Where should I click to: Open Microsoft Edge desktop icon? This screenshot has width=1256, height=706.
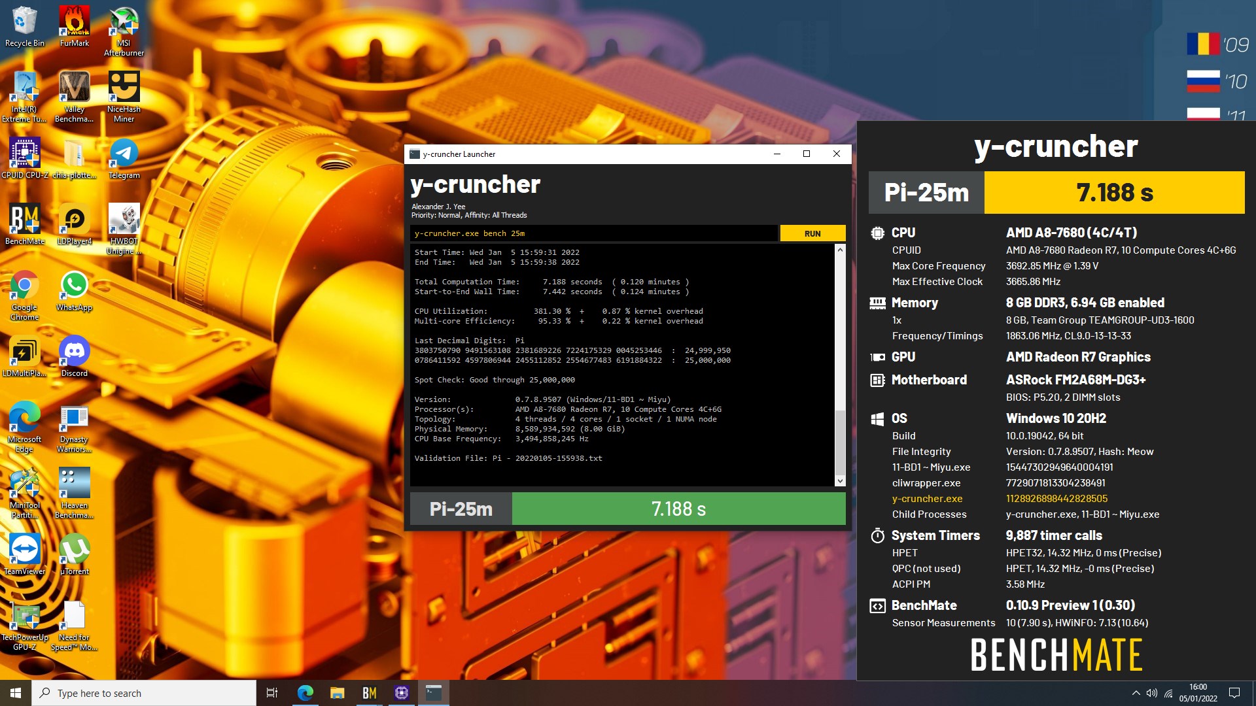click(24, 427)
